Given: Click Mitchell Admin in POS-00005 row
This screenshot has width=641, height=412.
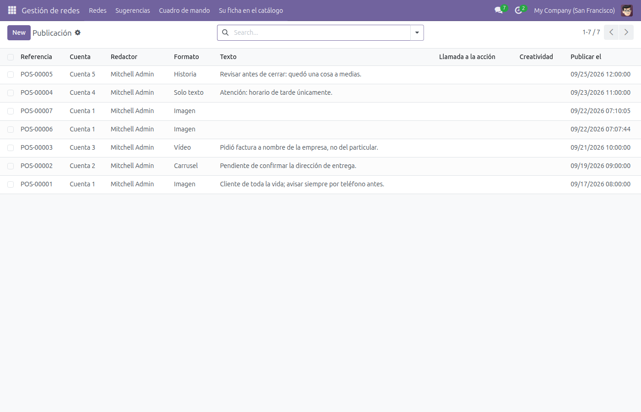Looking at the screenshot, I should [132, 74].
